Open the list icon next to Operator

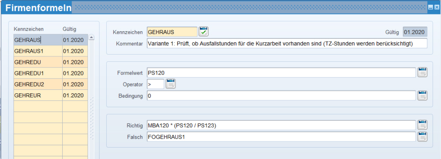pyautogui.click(x=171, y=84)
